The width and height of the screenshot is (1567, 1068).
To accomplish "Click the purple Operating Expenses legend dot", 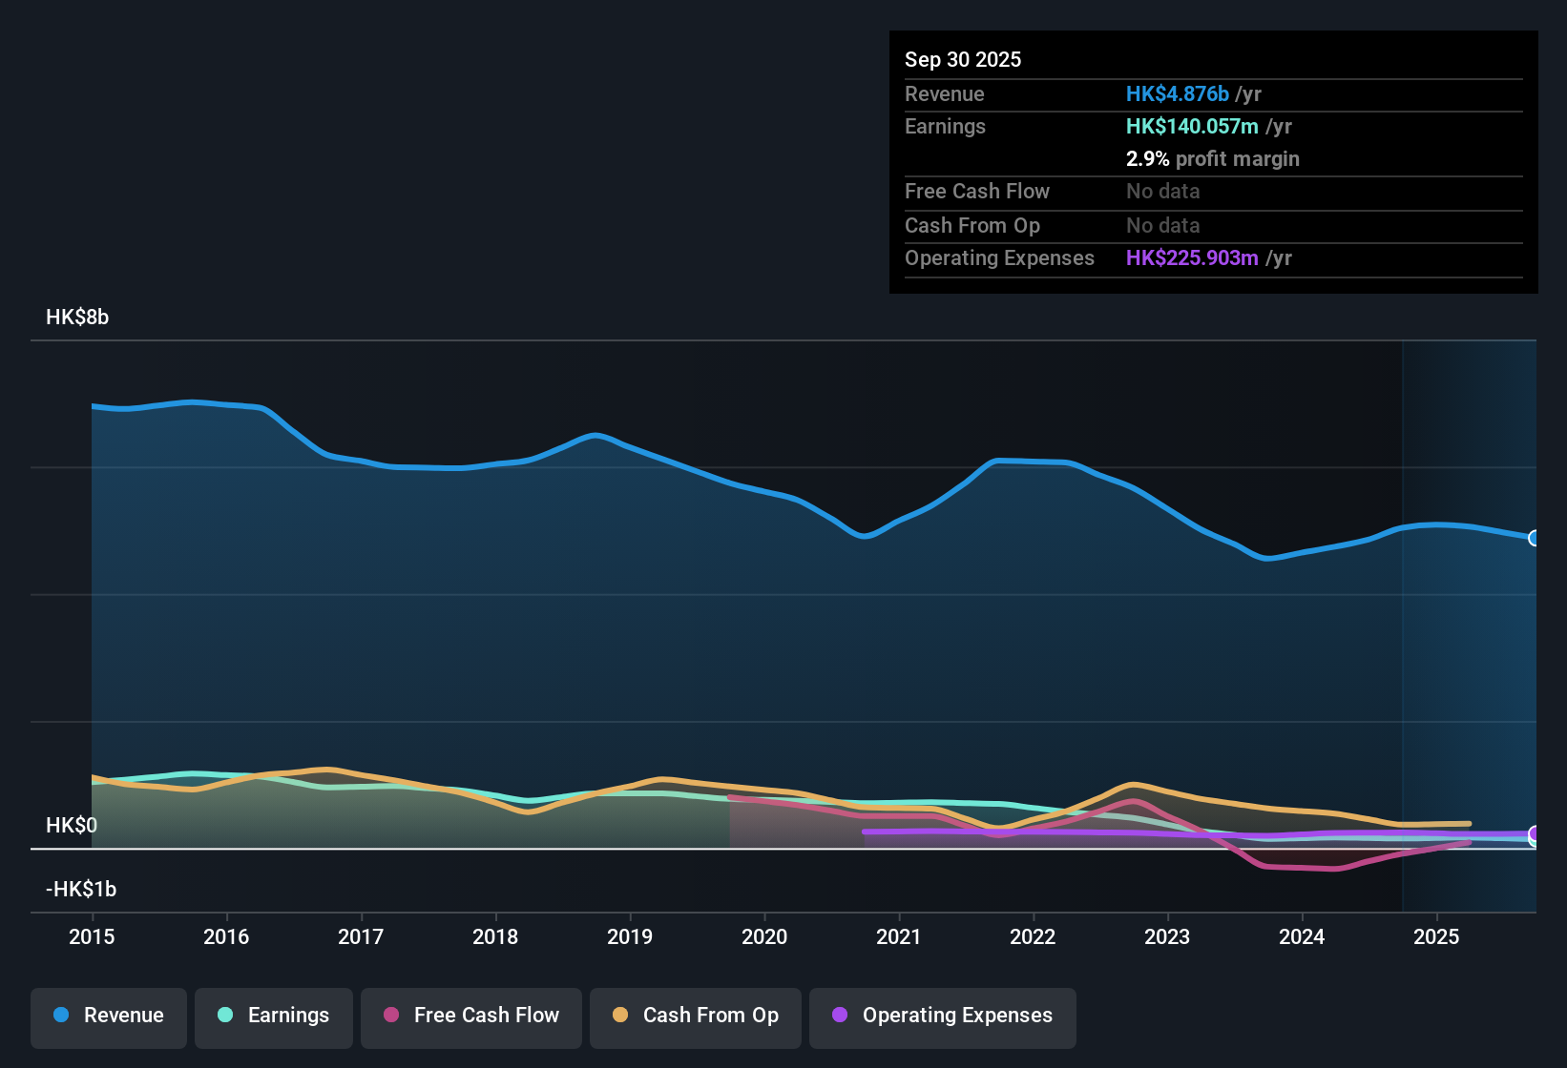I will [839, 1016].
